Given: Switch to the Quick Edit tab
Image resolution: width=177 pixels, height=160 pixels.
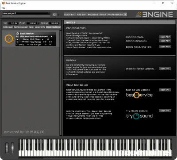Looking at the screenshot, I should [x=70, y=15].
